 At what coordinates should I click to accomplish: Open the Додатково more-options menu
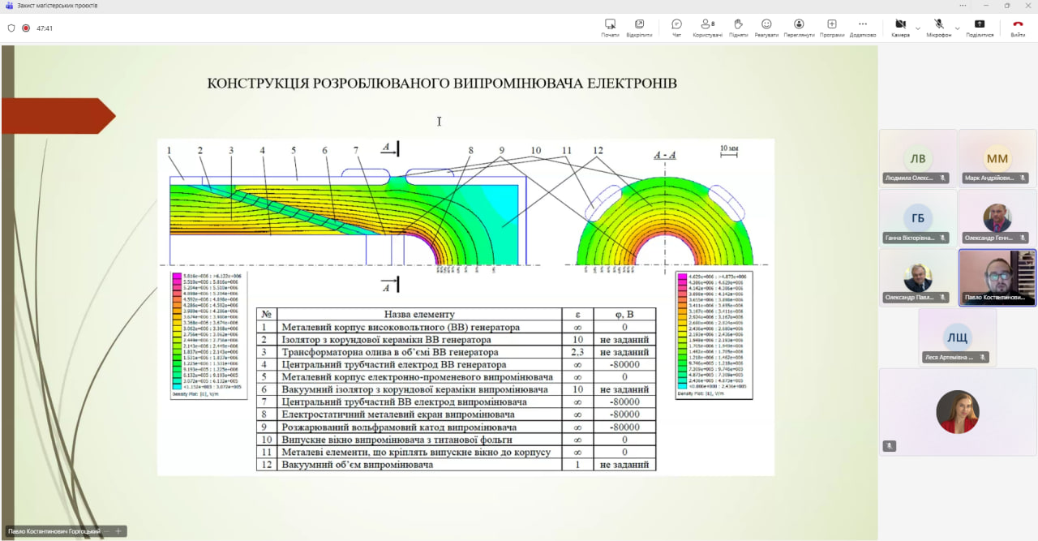pyautogui.click(x=863, y=28)
